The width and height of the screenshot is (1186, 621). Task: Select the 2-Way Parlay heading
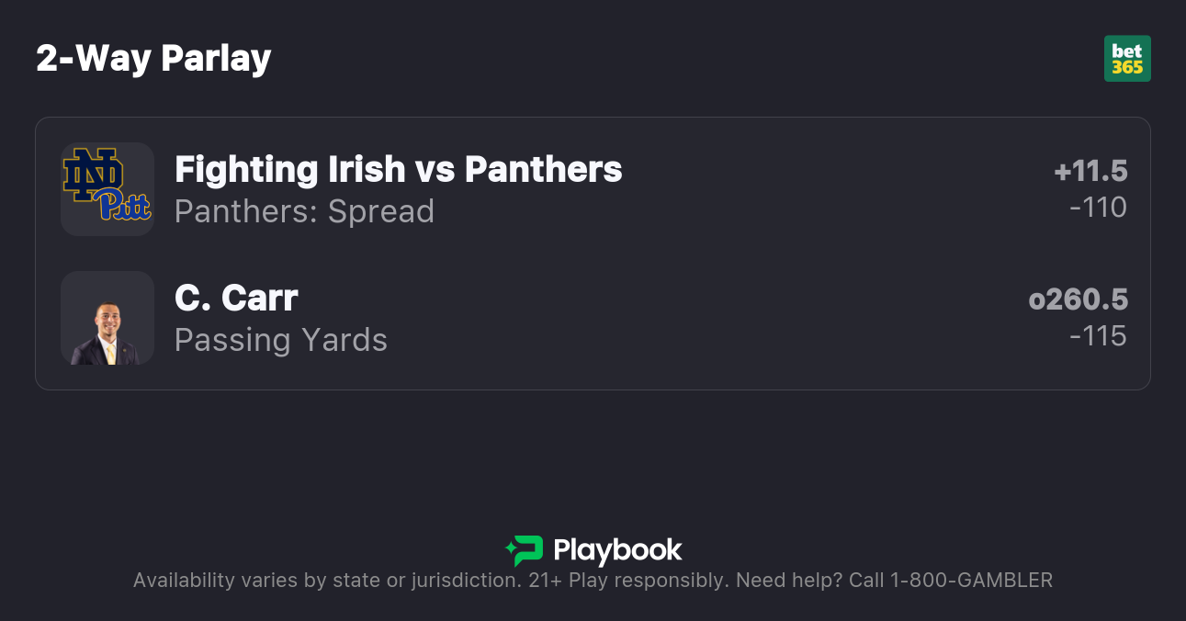click(153, 59)
